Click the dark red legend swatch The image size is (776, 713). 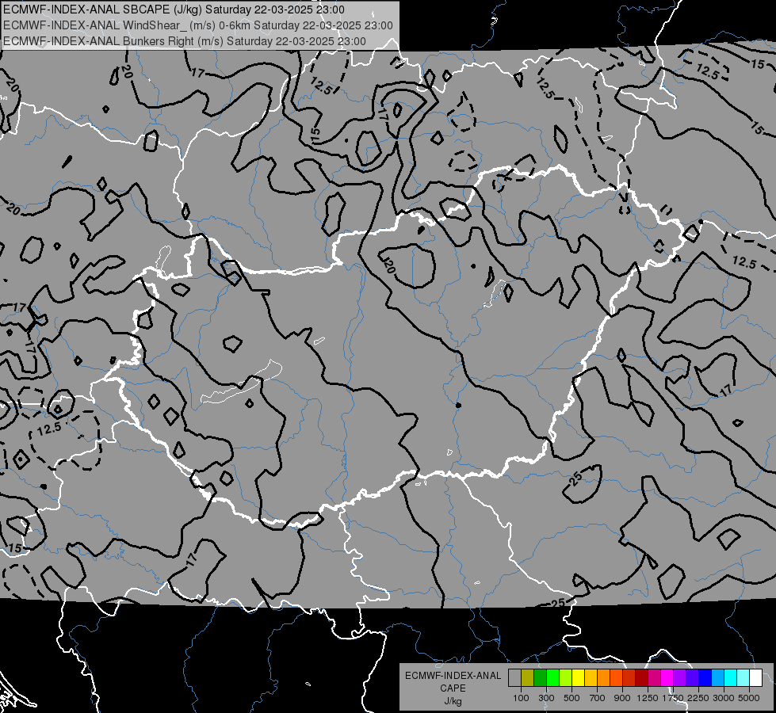point(642,678)
